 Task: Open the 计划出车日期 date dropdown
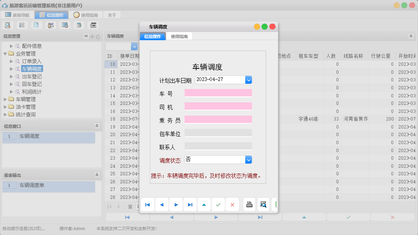[x=249, y=80]
